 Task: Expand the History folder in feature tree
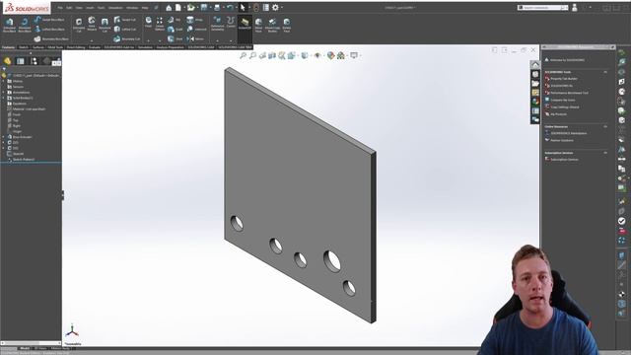pos(4,81)
